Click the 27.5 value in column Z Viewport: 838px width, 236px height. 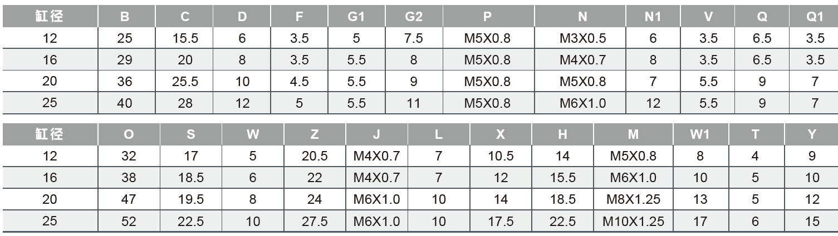[x=315, y=222]
